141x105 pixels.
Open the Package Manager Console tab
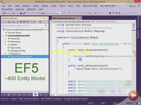click(75, 99)
